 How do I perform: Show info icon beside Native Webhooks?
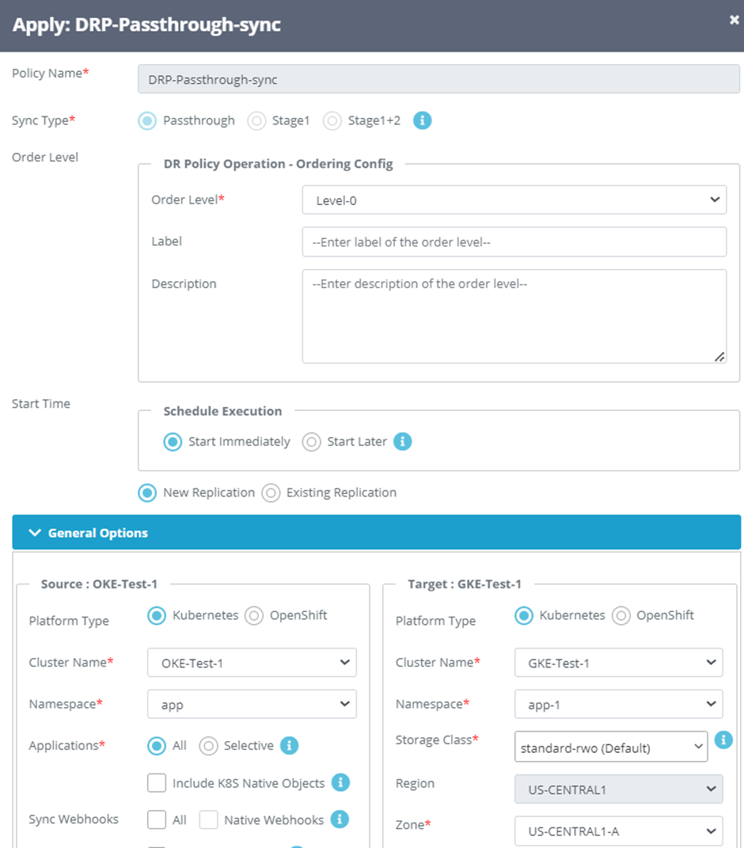tap(340, 819)
